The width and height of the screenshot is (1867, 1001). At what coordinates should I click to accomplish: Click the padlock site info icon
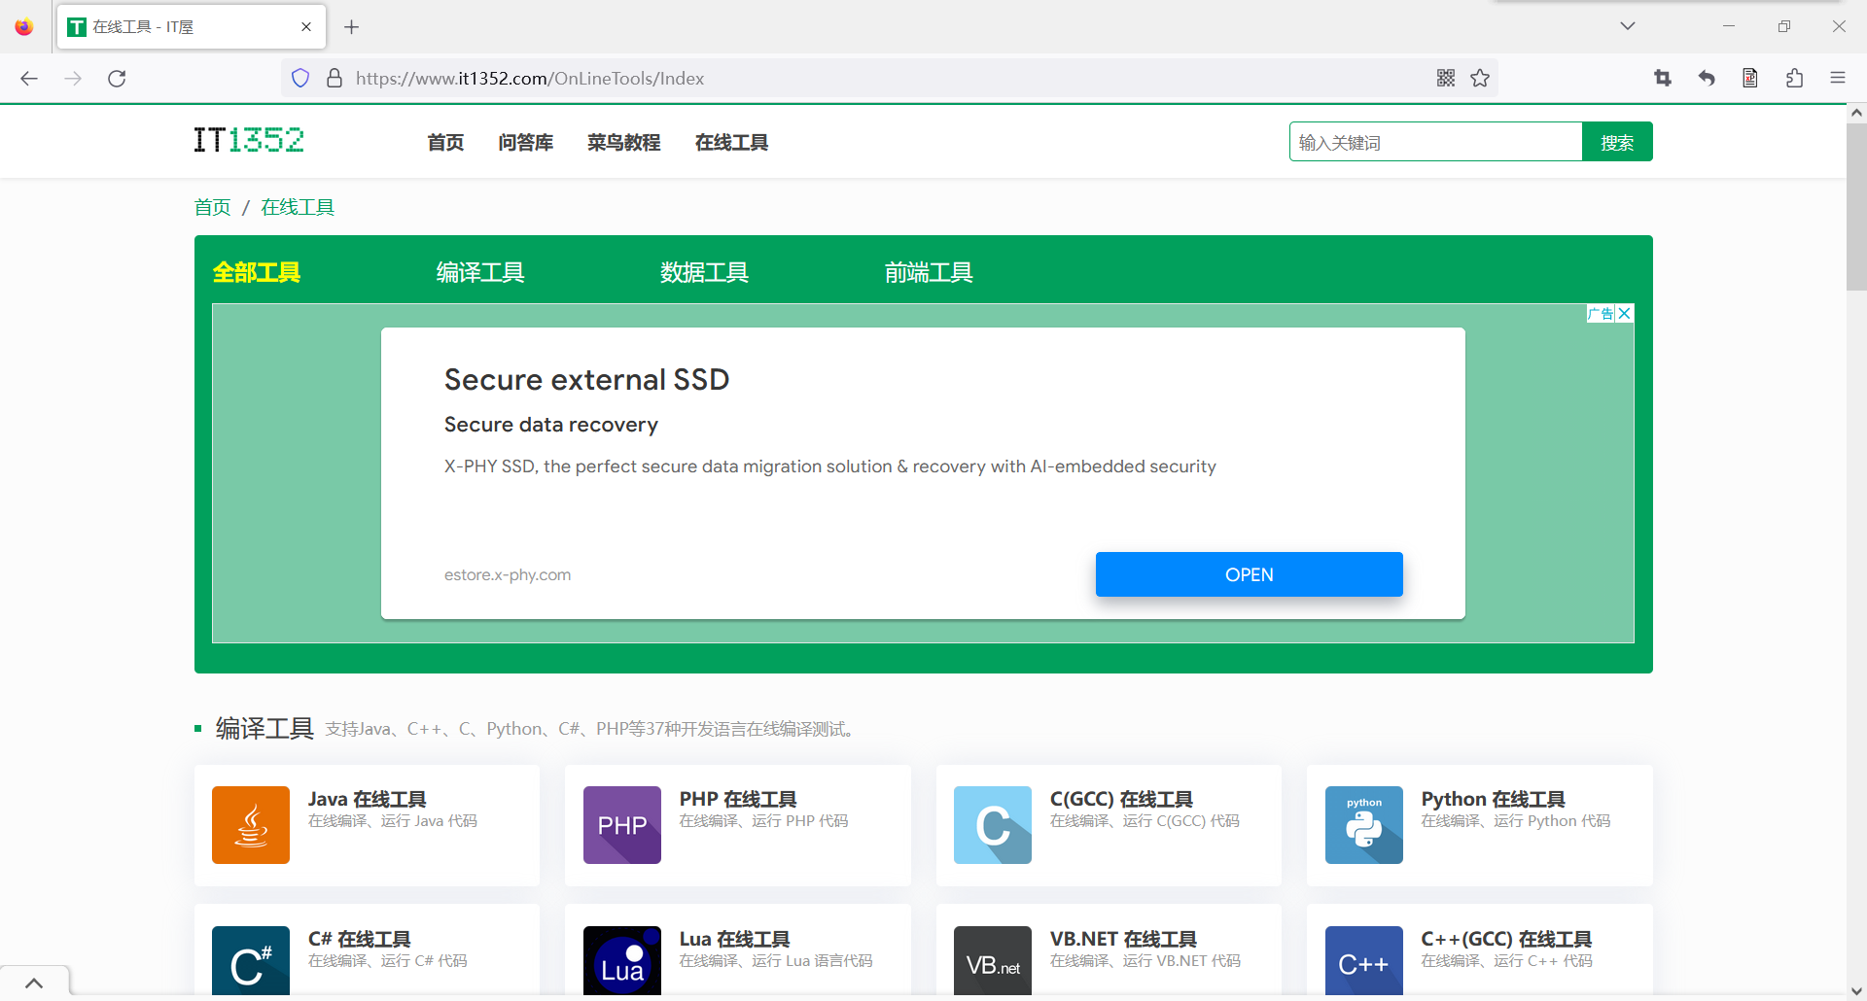335,78
